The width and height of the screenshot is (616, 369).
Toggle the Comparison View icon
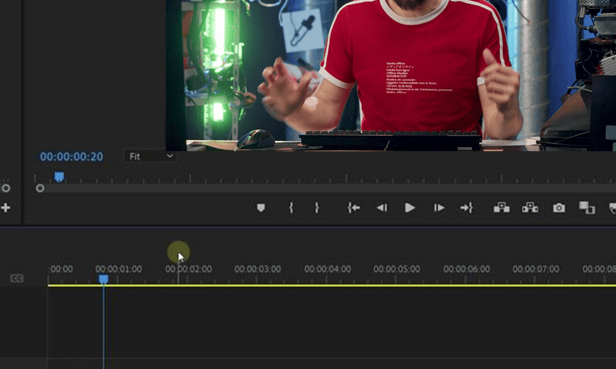pyautogui.click(x=587, y=208)
